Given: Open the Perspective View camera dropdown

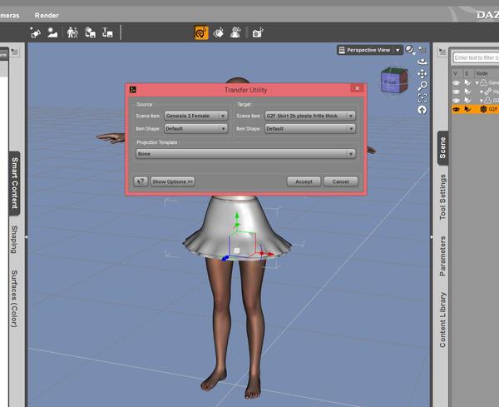Looking at the screenshot, I should point(369,50).
